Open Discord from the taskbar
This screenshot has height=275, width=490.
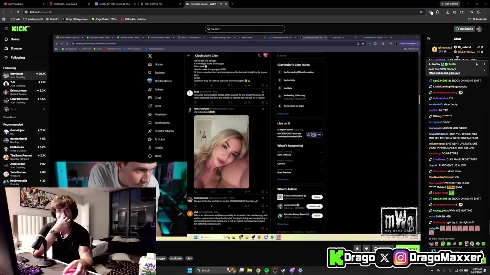click(292, 270)
